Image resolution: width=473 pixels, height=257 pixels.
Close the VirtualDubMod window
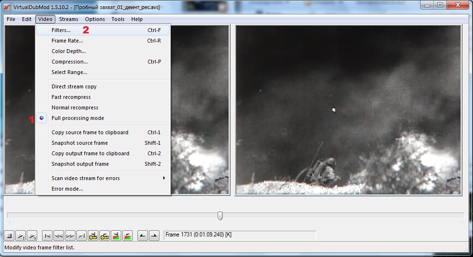(458, 5)
